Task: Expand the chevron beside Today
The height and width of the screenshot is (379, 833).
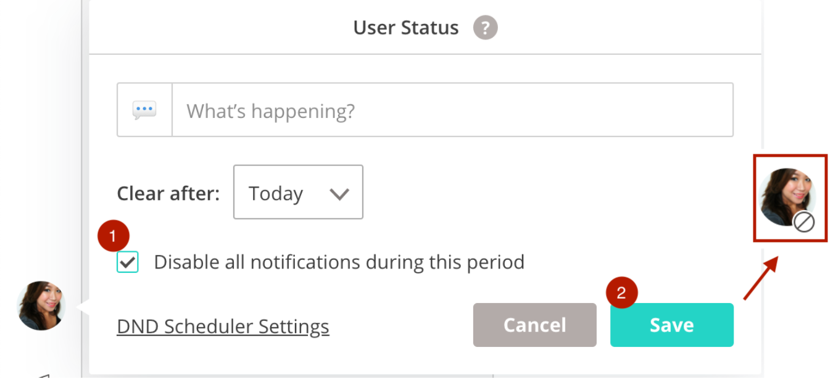Action: click(339, 194)
